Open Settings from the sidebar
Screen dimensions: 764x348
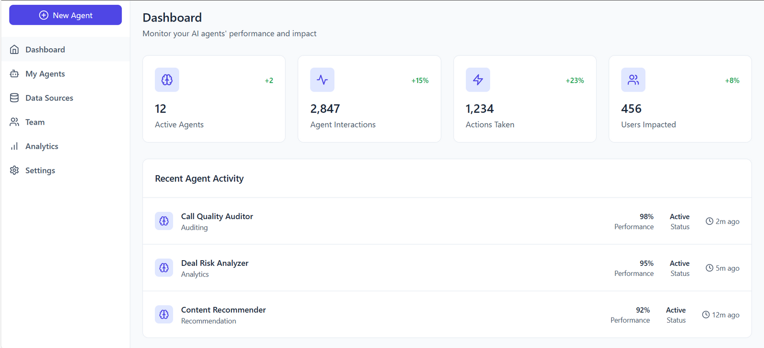click(40, 170)
